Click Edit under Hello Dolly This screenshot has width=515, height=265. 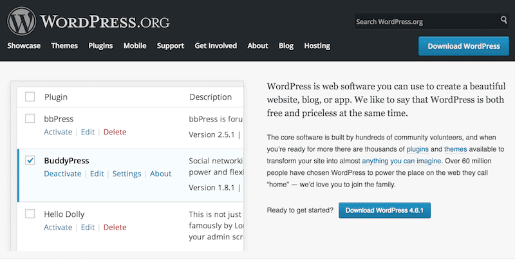click(x=88, y=227)
